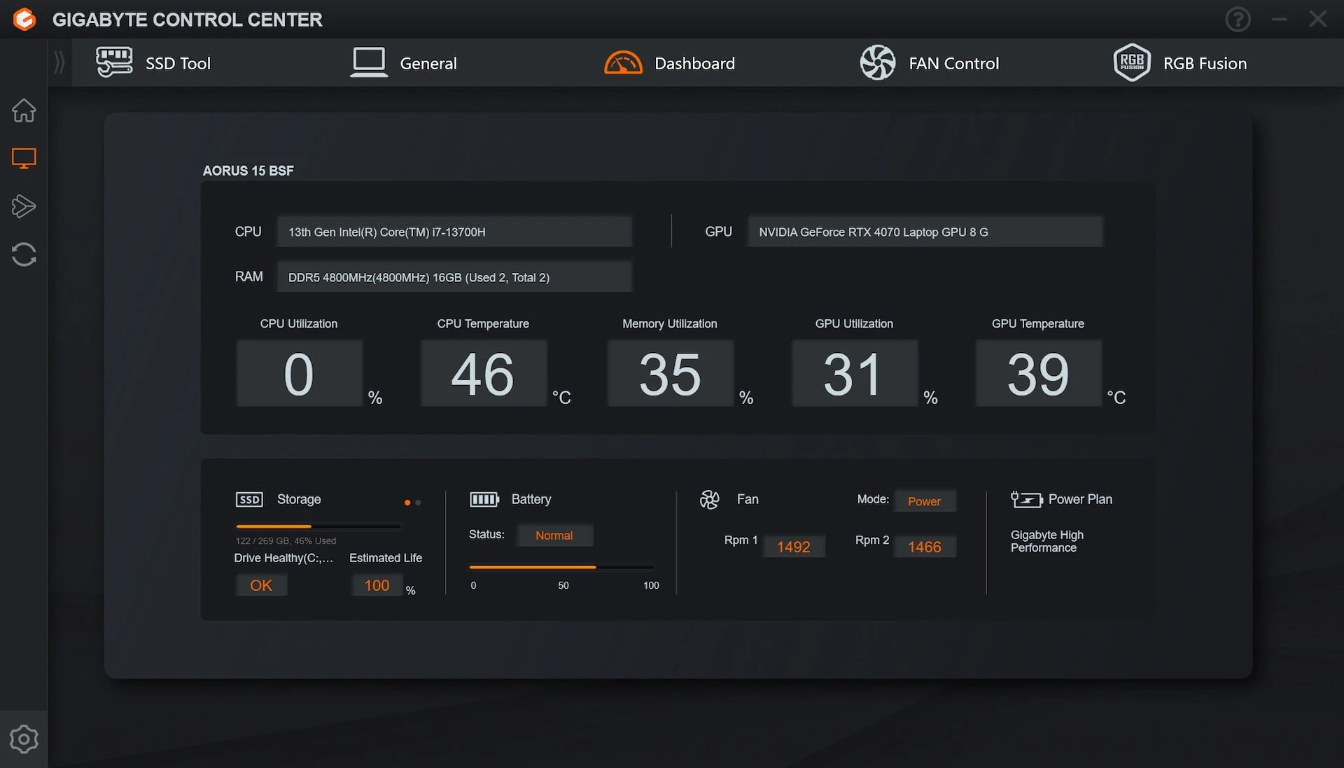Click the CPU Utilization value 0
This screenshot has height=768, width=1344.
(x=299, y=373)
